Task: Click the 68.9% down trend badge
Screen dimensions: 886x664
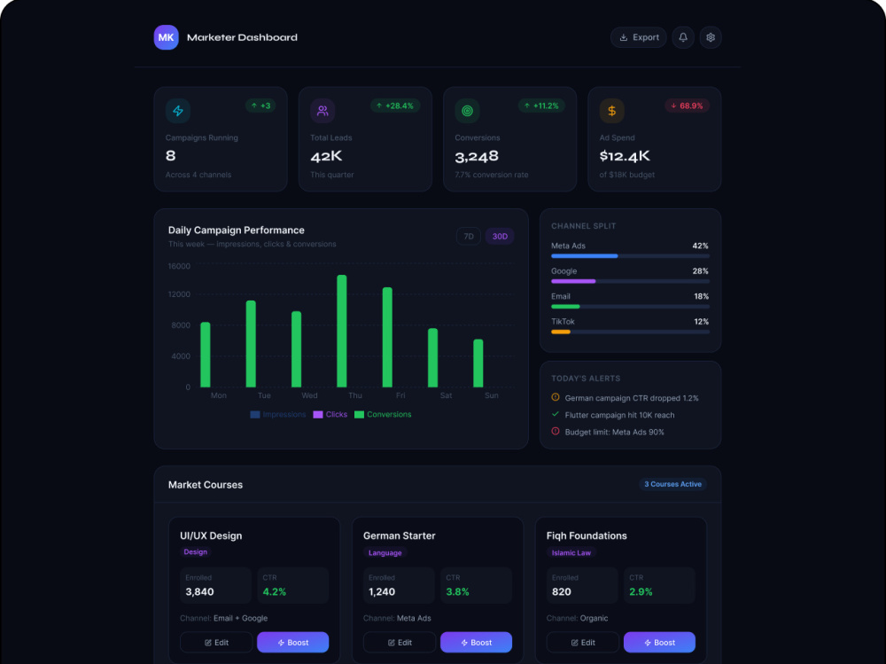Action: (688, 105)
